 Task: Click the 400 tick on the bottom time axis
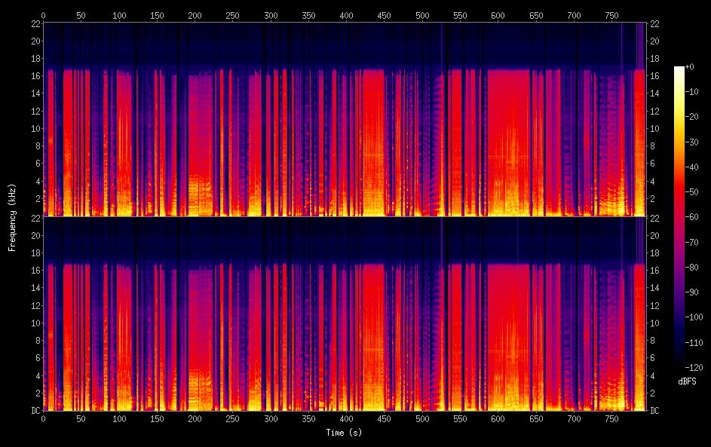pos(346,418)
